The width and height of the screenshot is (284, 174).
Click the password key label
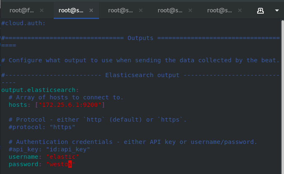point(24,164)
